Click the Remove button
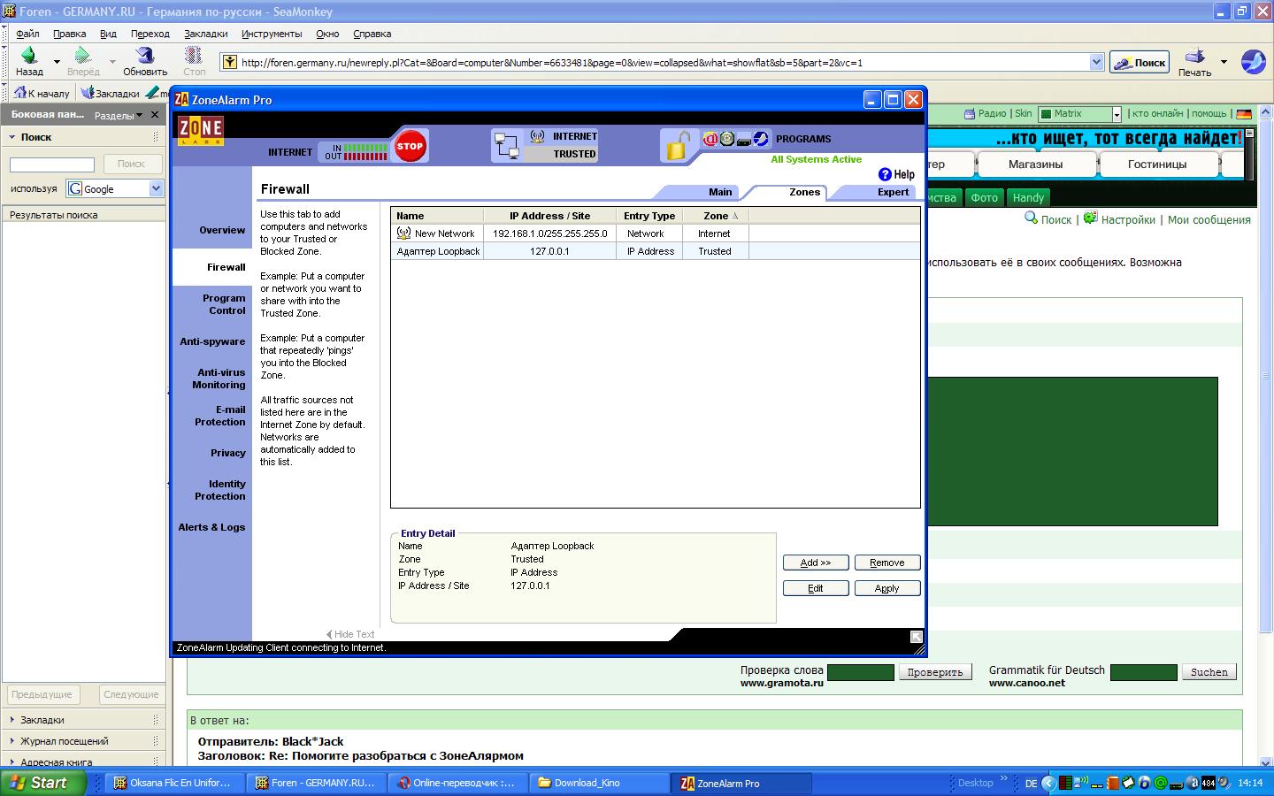This screenshot has height=796, width=1274. point(887,563)
